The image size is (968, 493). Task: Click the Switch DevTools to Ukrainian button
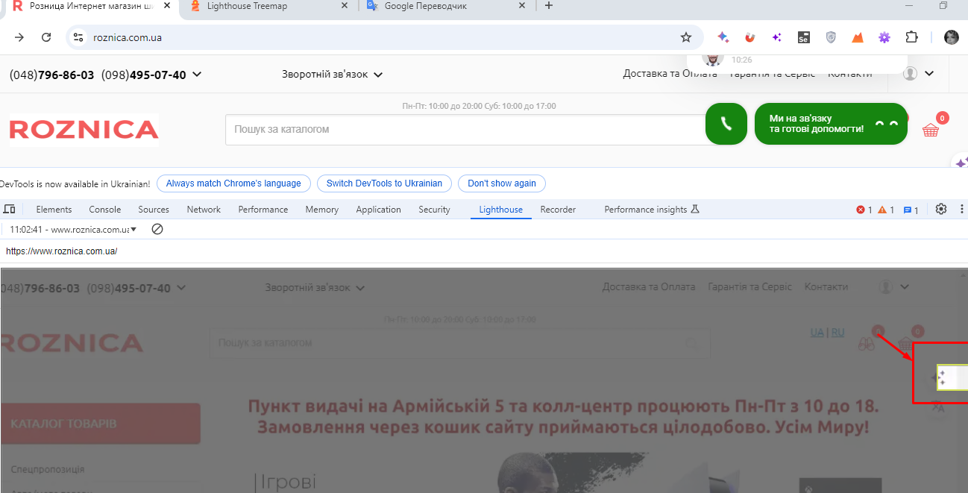(x=384, y=183)
